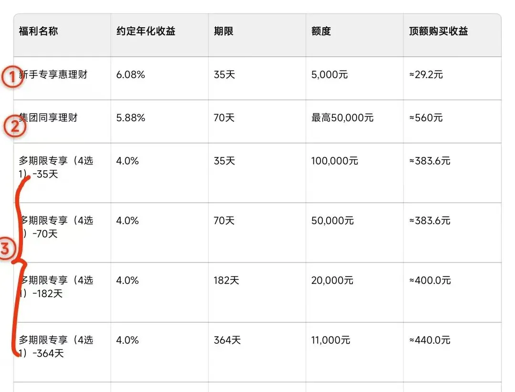The height and width of the screenshot is (392, 515).
Task: Click the 6.08% rate cell
Action: click(131, 75)
